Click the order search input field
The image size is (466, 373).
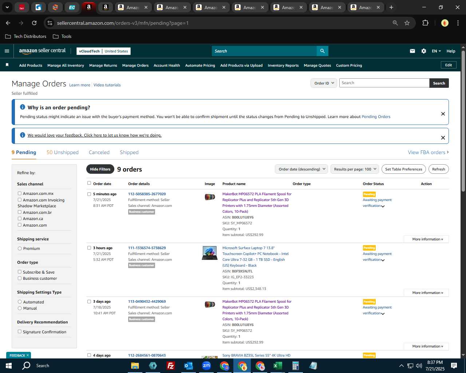pyautogui.click(x=384, y=83)
